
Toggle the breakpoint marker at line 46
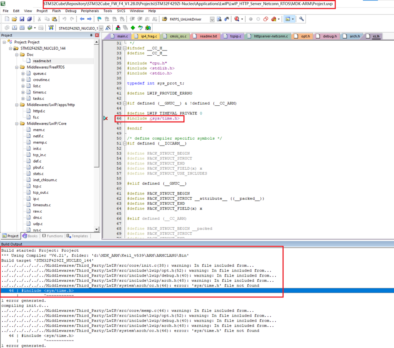pyautogui.click(x=106, y=118)
